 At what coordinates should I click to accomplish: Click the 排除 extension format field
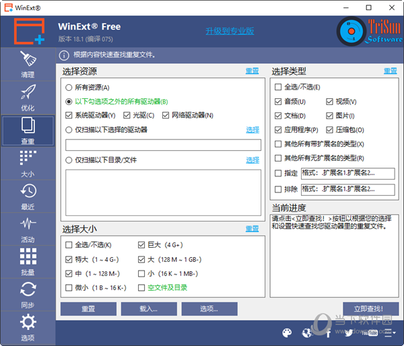coord(348,190)
